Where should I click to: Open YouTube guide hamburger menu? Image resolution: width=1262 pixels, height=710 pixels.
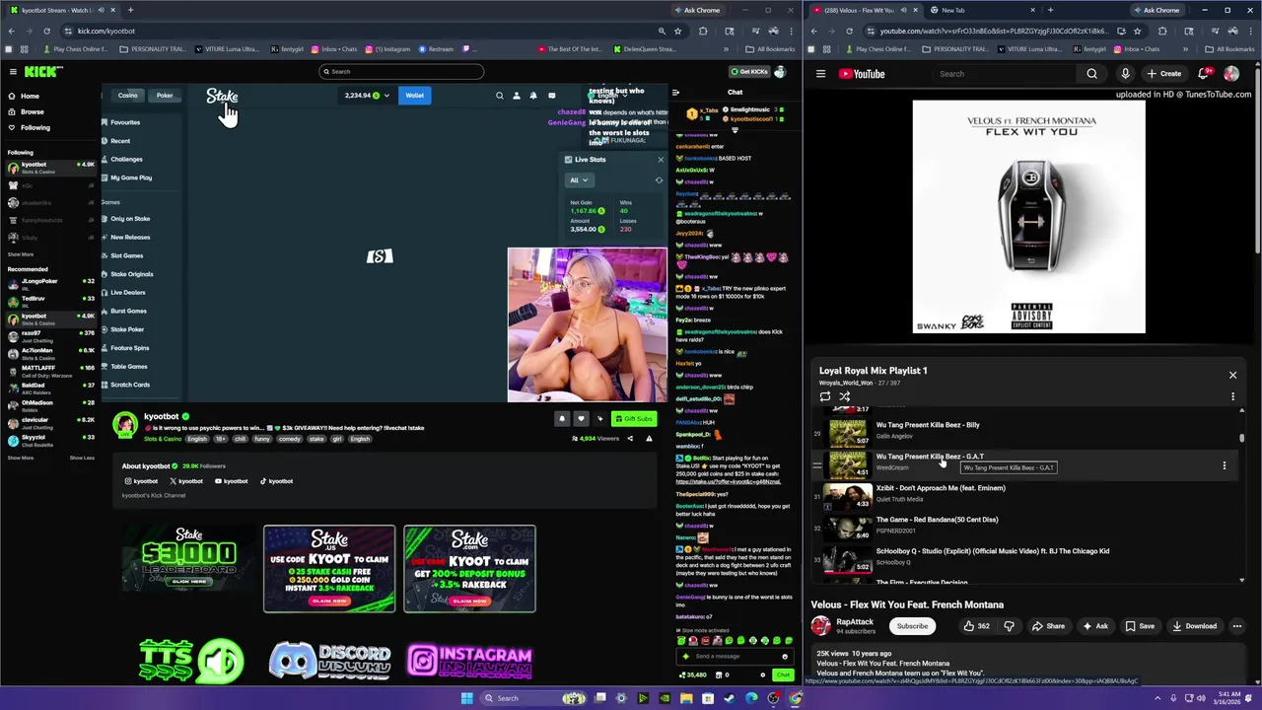[820, 73]
